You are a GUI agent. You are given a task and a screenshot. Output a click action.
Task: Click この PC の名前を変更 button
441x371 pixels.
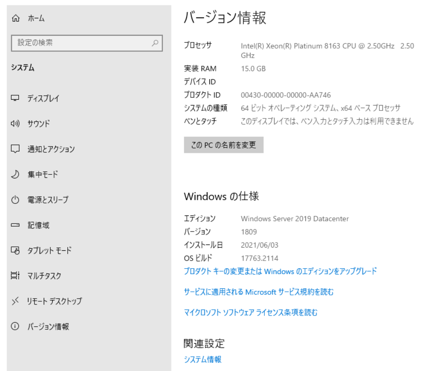pos(224,144)
